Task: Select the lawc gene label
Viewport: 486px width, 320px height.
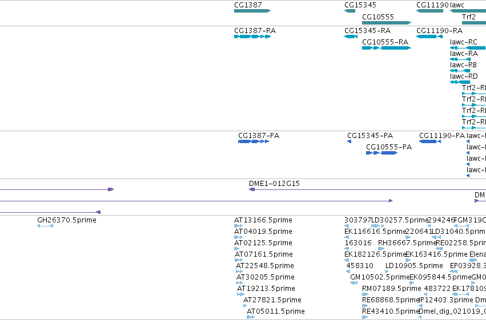Action: 457,5
